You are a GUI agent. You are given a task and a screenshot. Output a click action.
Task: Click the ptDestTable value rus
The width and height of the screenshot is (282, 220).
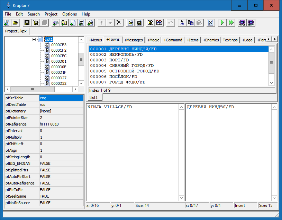61,104
